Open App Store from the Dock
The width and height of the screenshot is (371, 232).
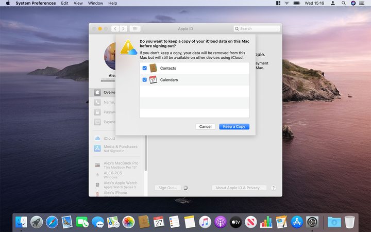pos(297,222)
